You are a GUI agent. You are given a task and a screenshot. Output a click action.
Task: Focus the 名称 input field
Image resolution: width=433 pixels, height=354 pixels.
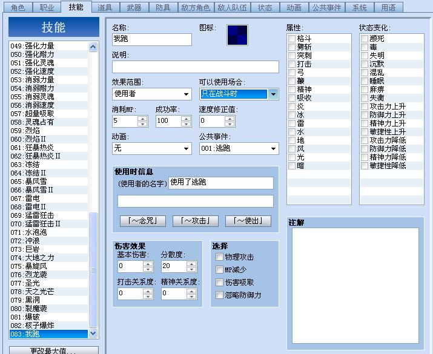coord(152,39)
